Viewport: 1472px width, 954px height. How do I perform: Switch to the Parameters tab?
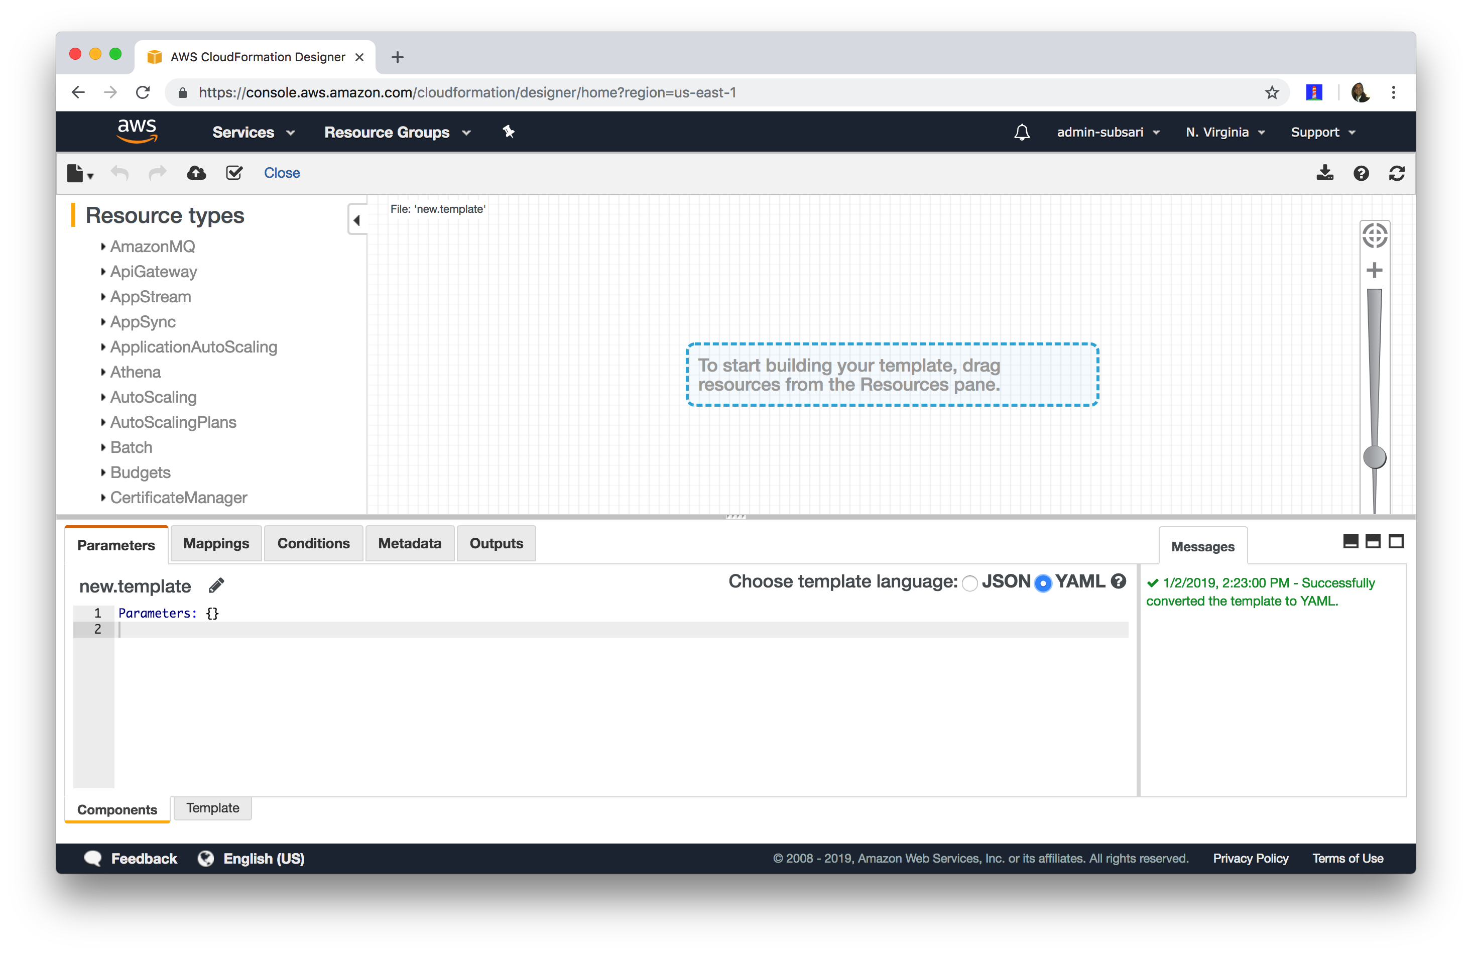pyautogui.click(x=116, y=545)
